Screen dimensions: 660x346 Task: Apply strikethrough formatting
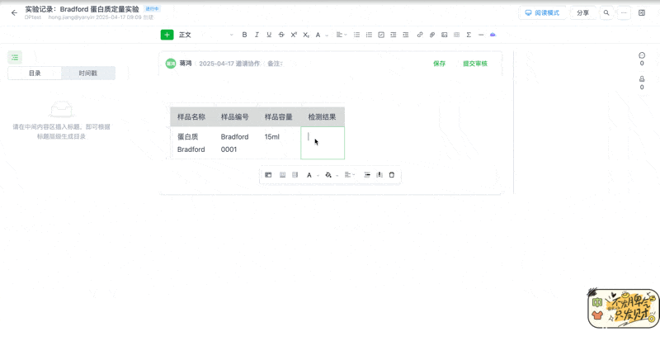pos(281,35)
